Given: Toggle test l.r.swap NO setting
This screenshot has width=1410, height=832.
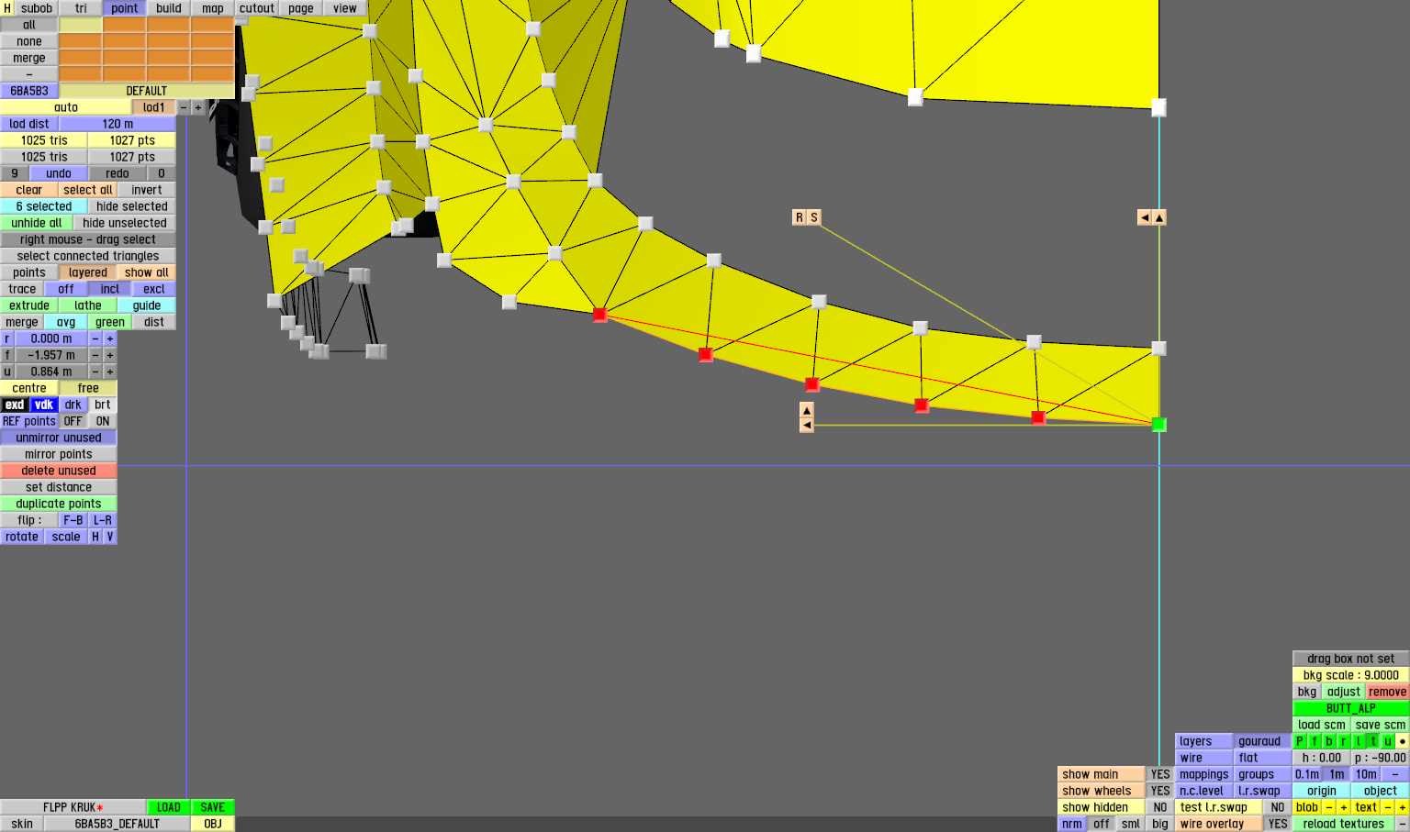Looking at the screenshot, I should [1278, 807].
